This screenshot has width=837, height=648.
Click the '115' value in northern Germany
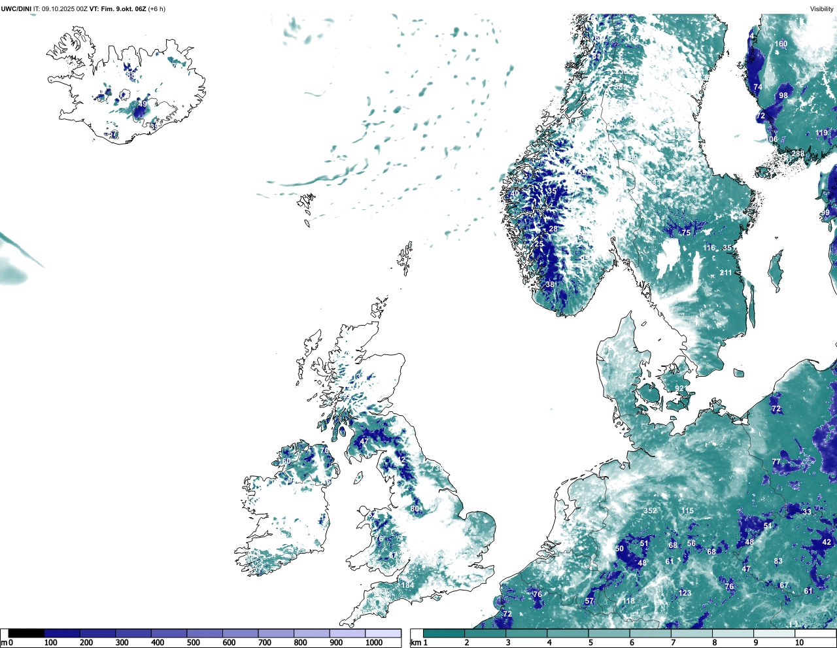(687, 511)
